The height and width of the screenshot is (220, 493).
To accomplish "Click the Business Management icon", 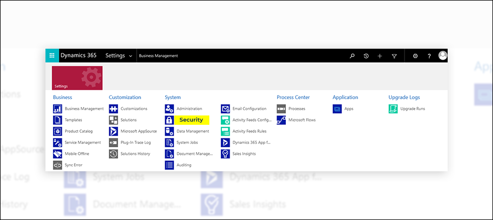I will point(57,109).
